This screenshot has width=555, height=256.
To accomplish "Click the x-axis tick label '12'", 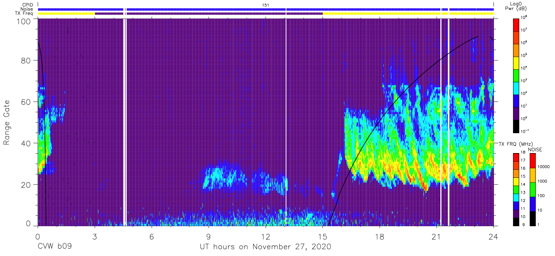I will 265,237.
